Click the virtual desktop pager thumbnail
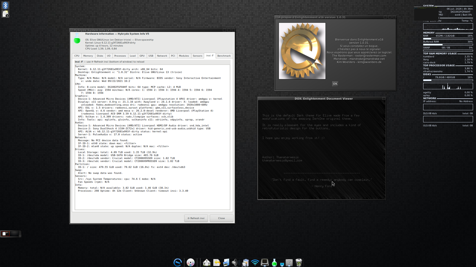 (10, 234)
